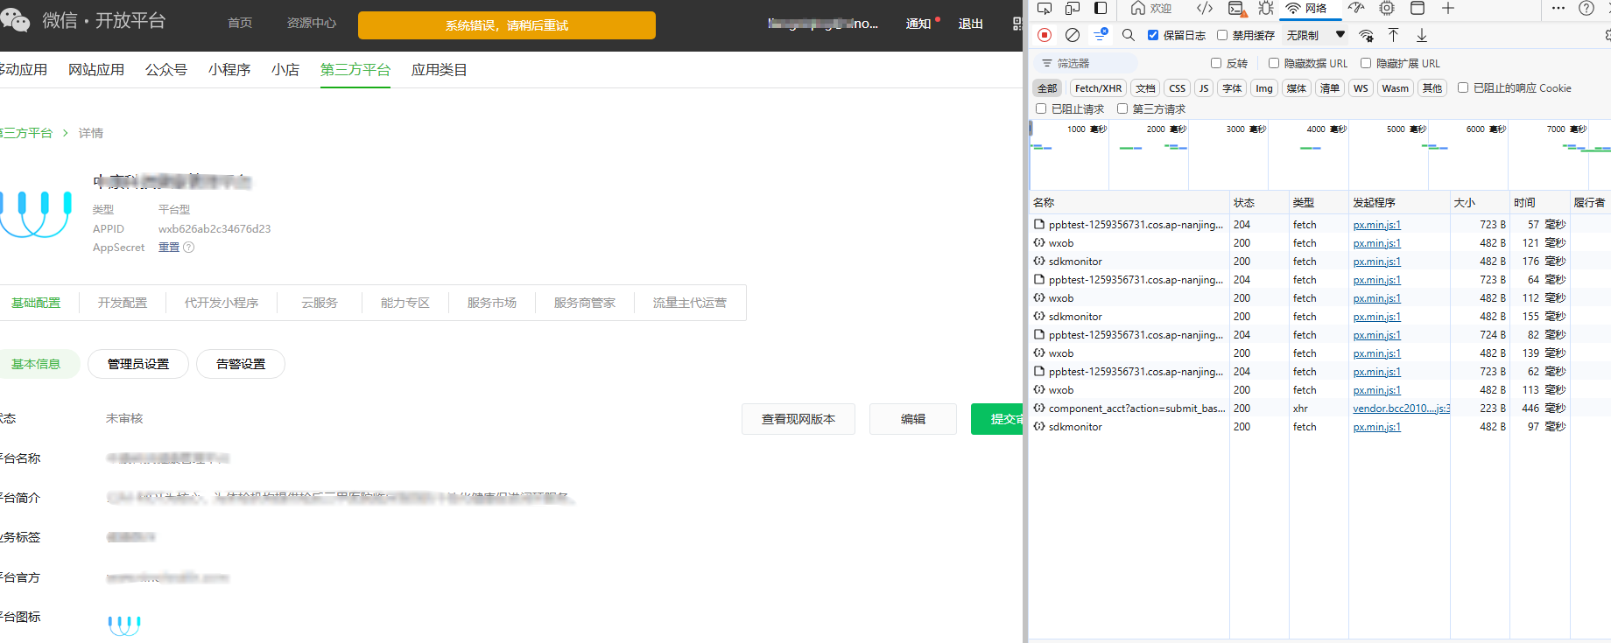
Task: Open the Sources debugger bug icon
Action: point(1266,9)
